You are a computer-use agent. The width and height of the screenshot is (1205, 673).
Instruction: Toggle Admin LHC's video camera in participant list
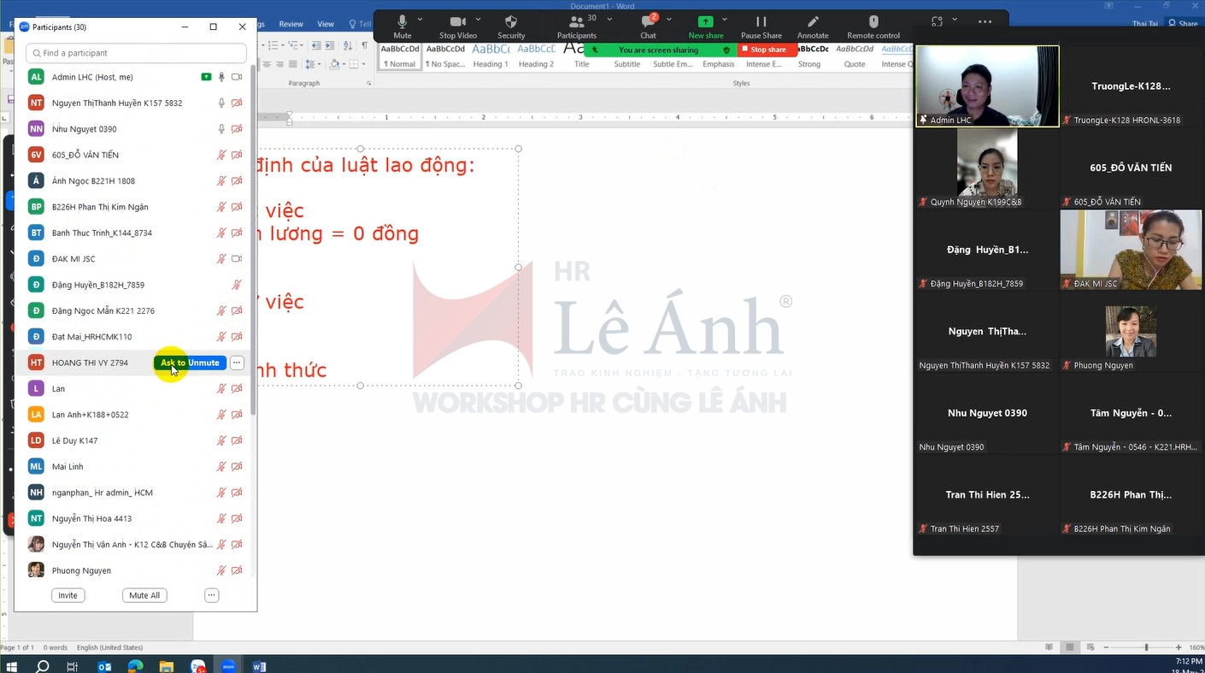coord(237,77)
